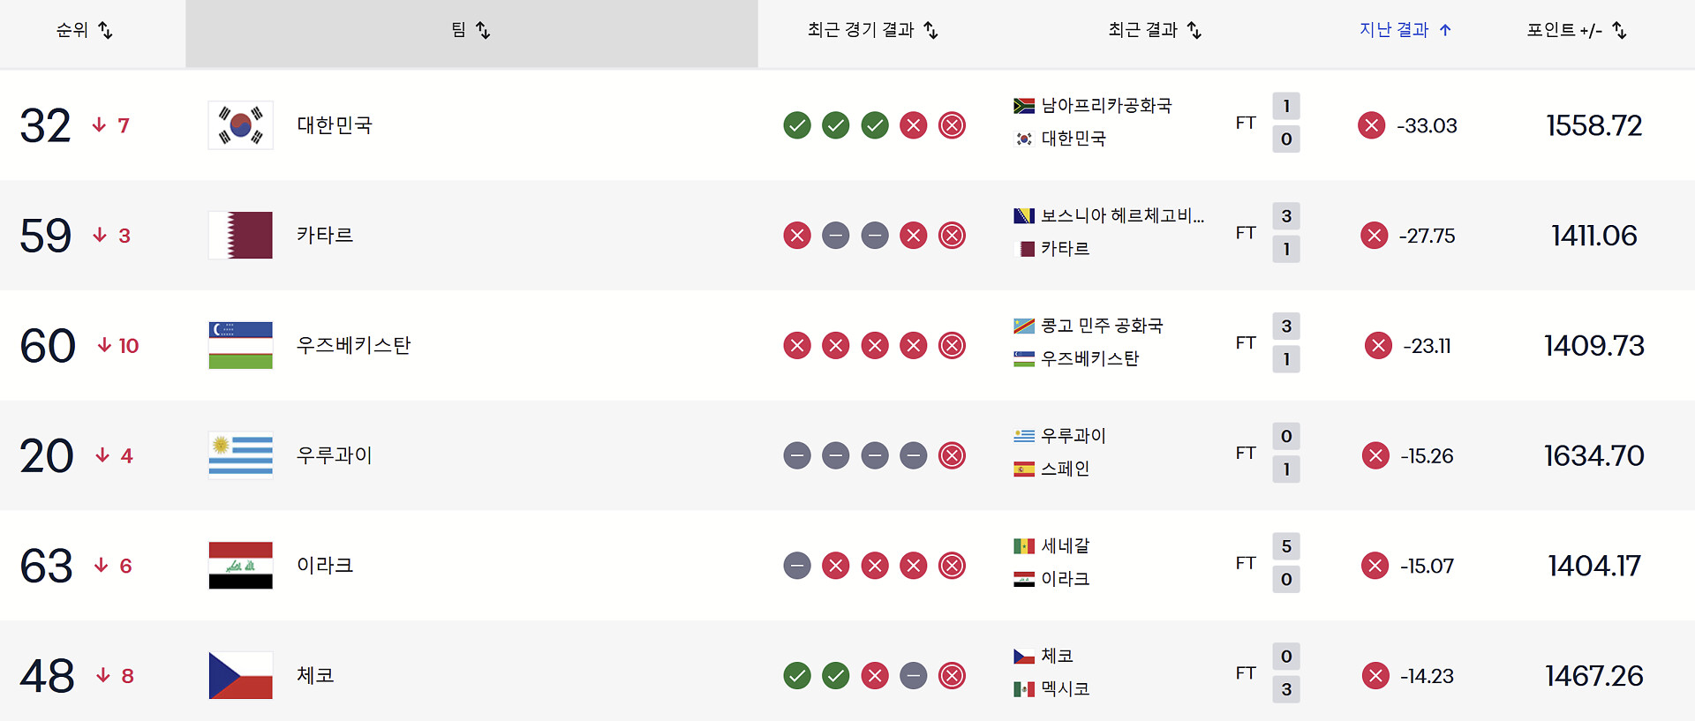The width and height of the screenshot is (1695, 721).
Task: Click the Czech Republic flag icon
Action: 240,675
